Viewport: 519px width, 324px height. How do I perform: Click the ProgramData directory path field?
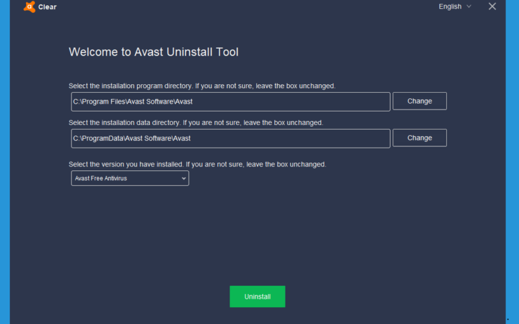[x=230, y=138]
